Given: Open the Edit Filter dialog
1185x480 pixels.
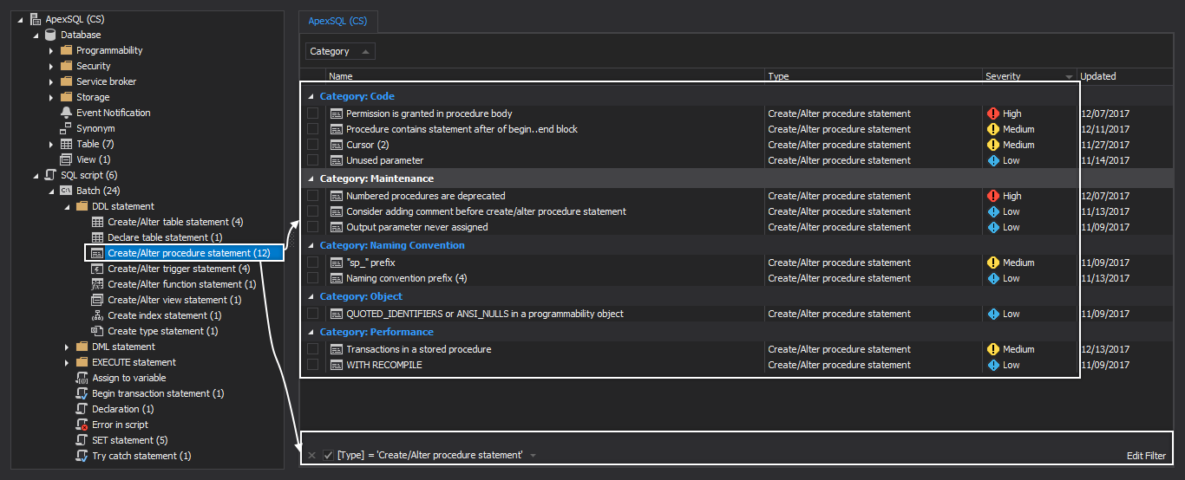Looking at the screenshot, I should [x=1145, y=456].
